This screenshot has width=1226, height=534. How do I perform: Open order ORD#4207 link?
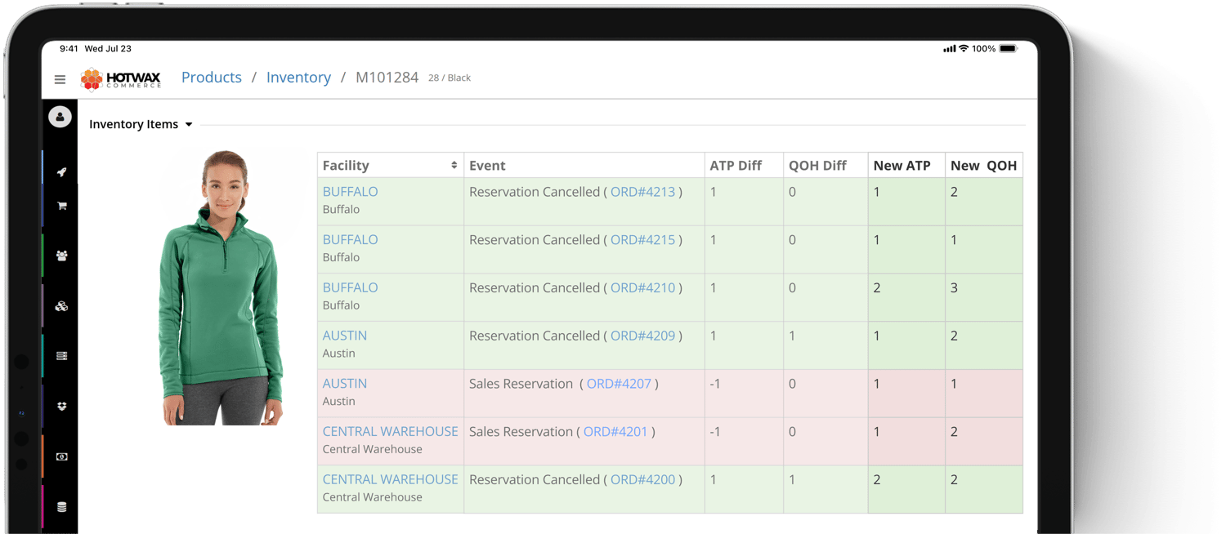(619, 384)
